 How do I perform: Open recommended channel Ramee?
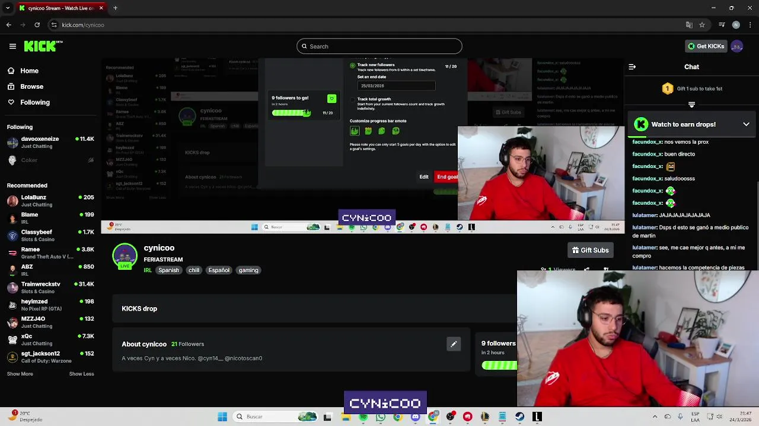click(50, 253)
